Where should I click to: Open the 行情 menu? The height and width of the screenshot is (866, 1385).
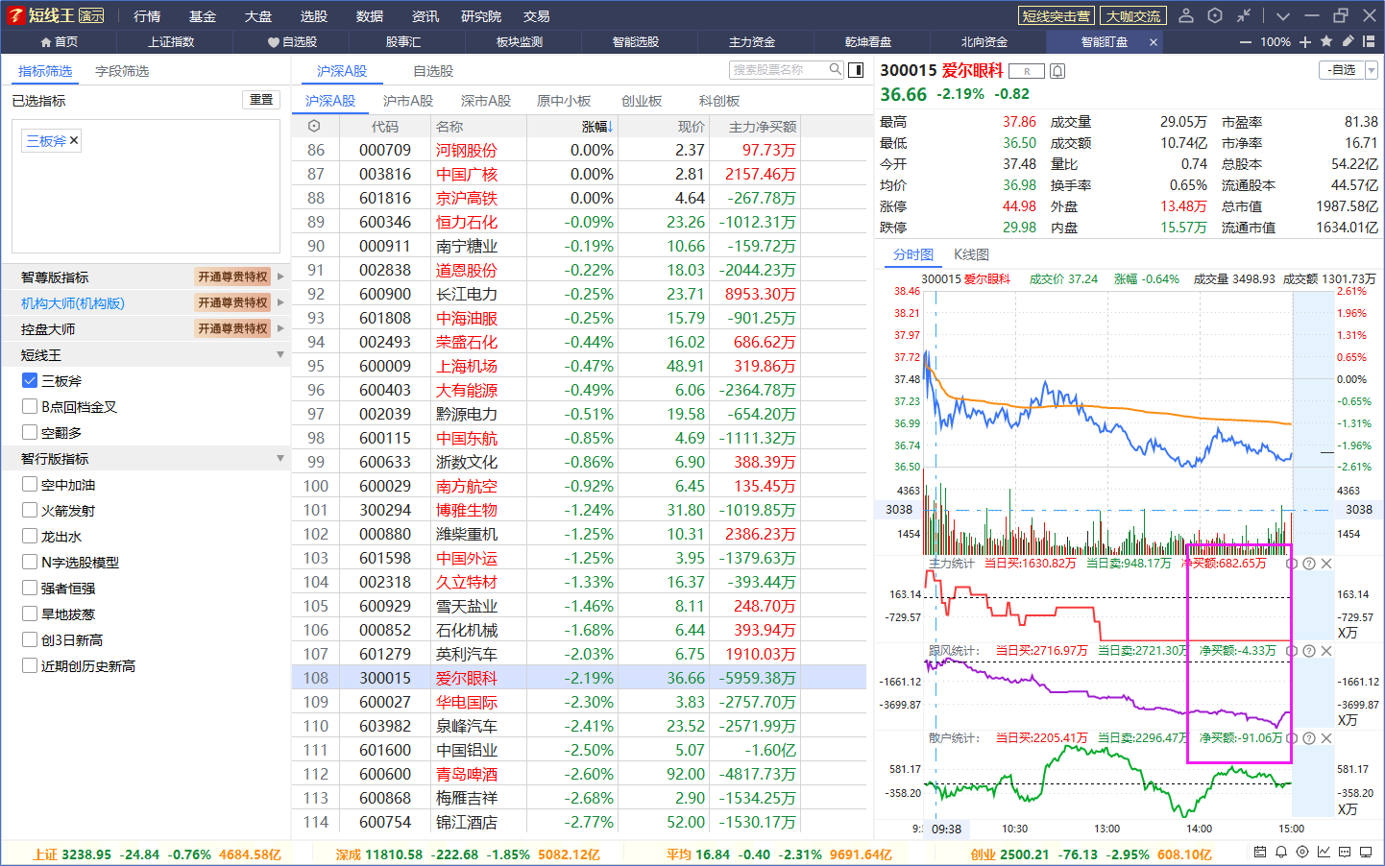click(147, 16)
